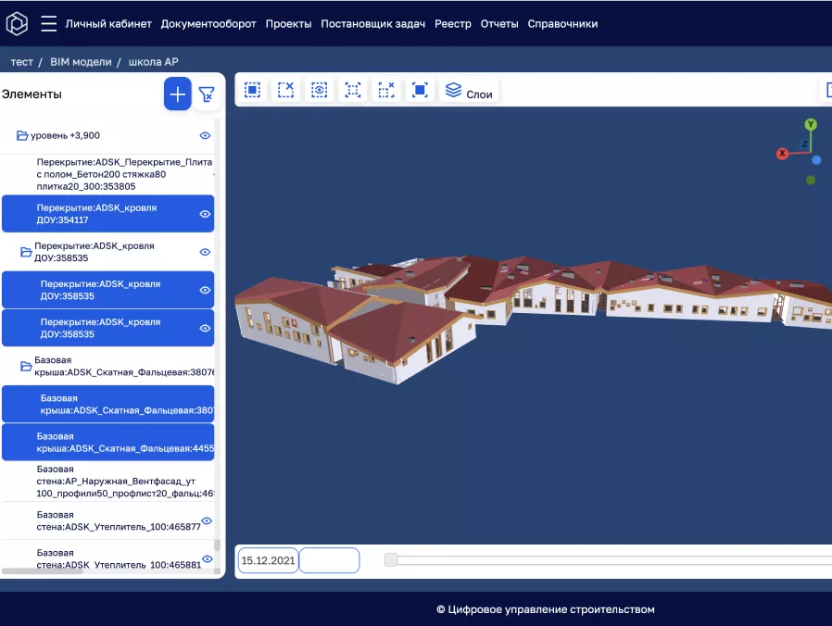Click the first dashed-square with X toolbar icon

tap(286, 90)
